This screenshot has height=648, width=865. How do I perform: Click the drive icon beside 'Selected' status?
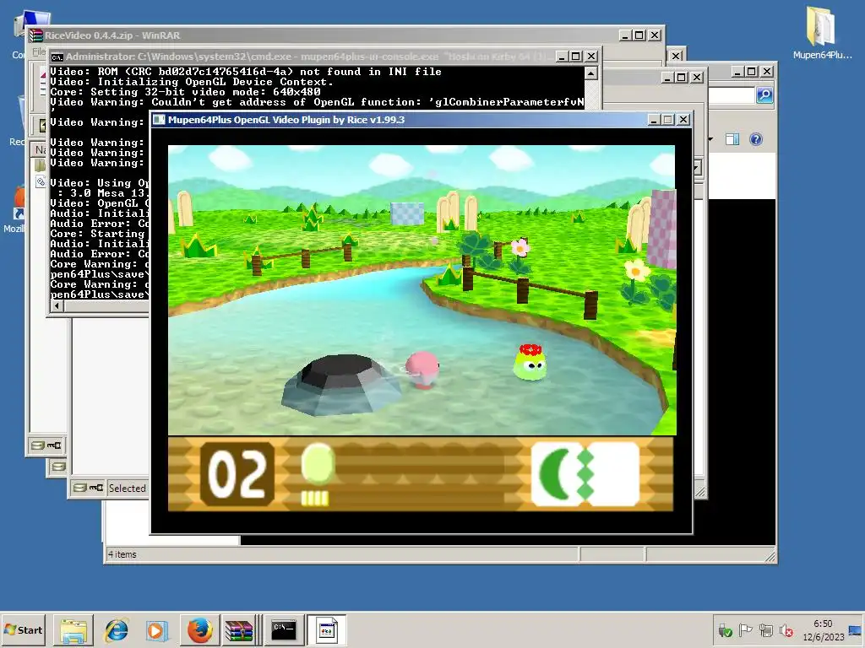point(80,488)
